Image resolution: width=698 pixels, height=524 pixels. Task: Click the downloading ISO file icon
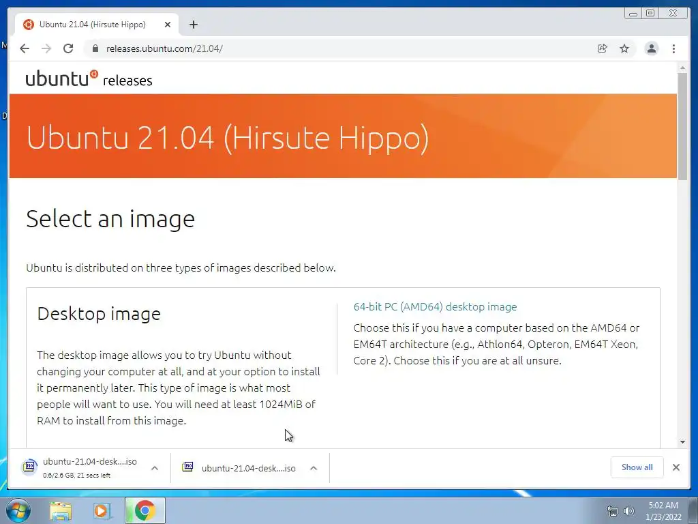click(x=29, y=467)
